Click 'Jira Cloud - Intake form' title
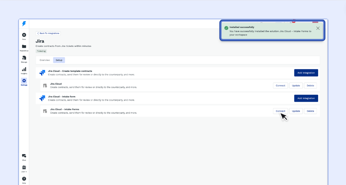Screen dimensions: 346x185 [61, 97]
